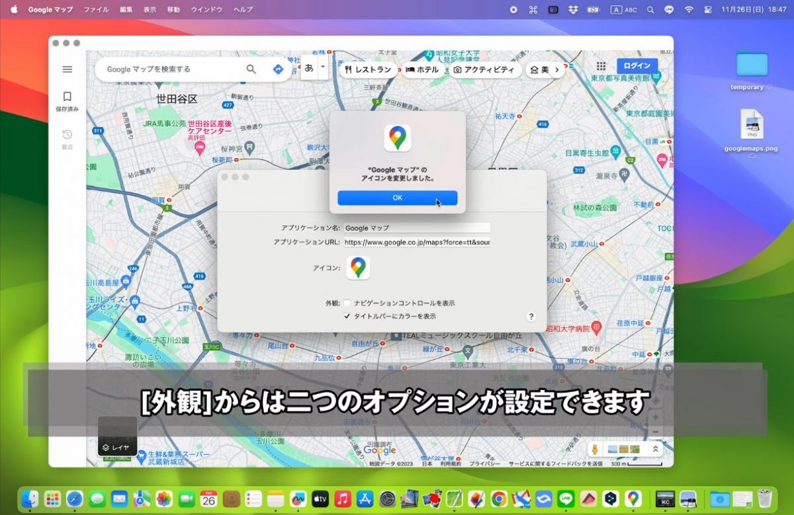Image resolution: width=794 pixels, height=515 pixels.
Task: Filter map by ホテル
Action: [423, 69]
